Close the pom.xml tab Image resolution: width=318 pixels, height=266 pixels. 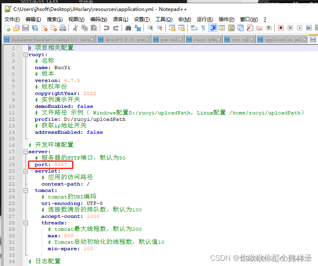(x=180, y=40)
